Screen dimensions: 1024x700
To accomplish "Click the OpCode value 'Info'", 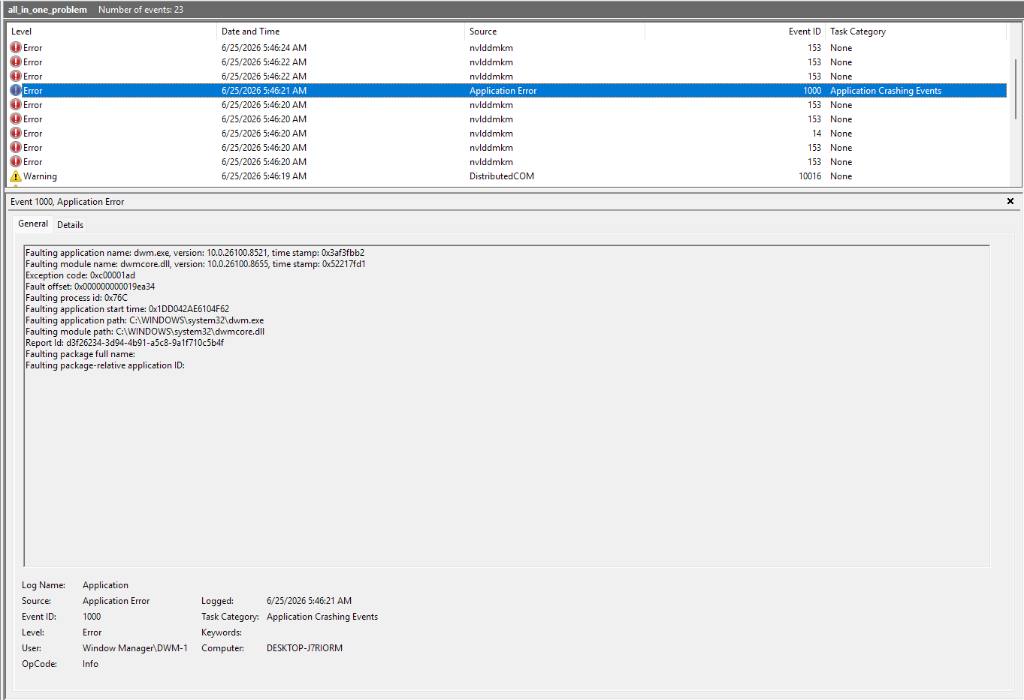I will [x=90, y=664].
